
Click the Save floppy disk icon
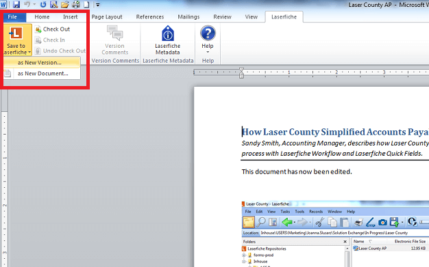point(16,4)
